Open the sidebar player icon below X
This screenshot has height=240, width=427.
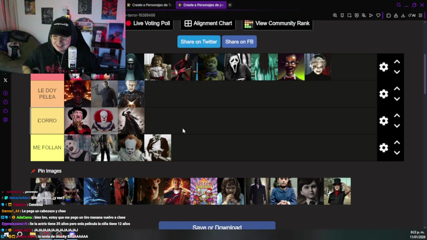pyautogui.click(x=5, y=93)
